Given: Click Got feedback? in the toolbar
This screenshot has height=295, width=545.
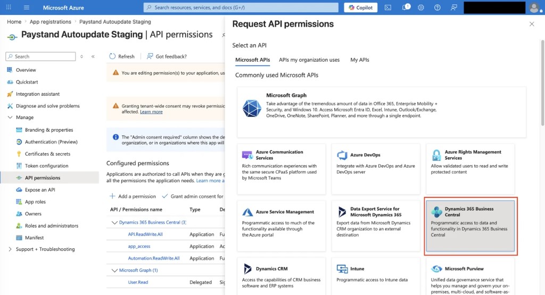Looking at the screenshot, I should click(x=167, y=56).
